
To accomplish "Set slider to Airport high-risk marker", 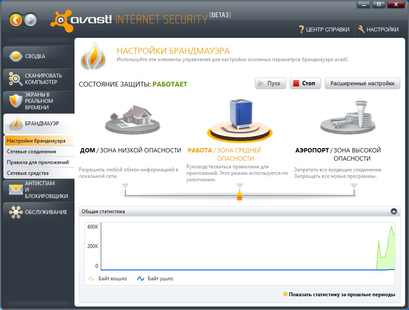I will pyautogui.click(x=354, y=186).
